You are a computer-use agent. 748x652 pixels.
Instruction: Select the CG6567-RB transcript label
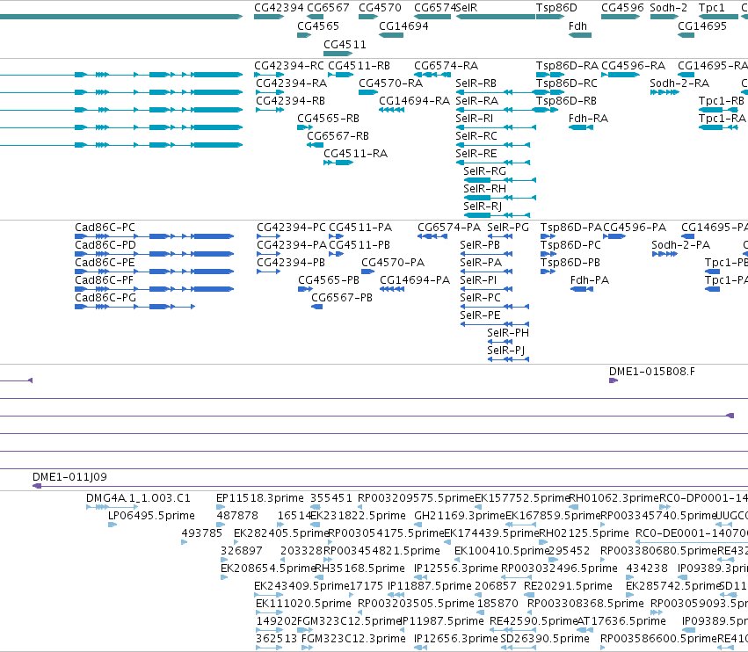point(338,136)
